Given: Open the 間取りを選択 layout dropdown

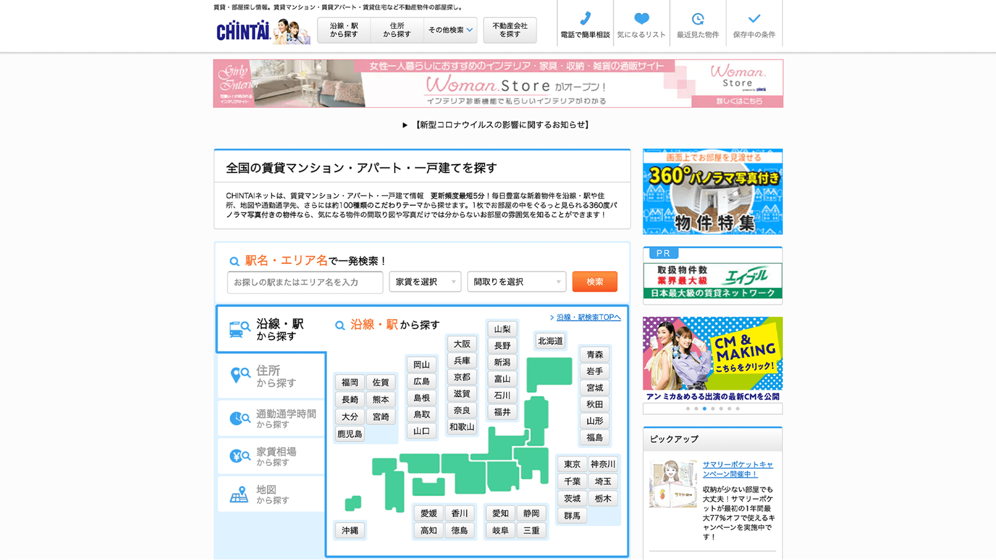Looking at the screenshot, I should coord(516,282).
